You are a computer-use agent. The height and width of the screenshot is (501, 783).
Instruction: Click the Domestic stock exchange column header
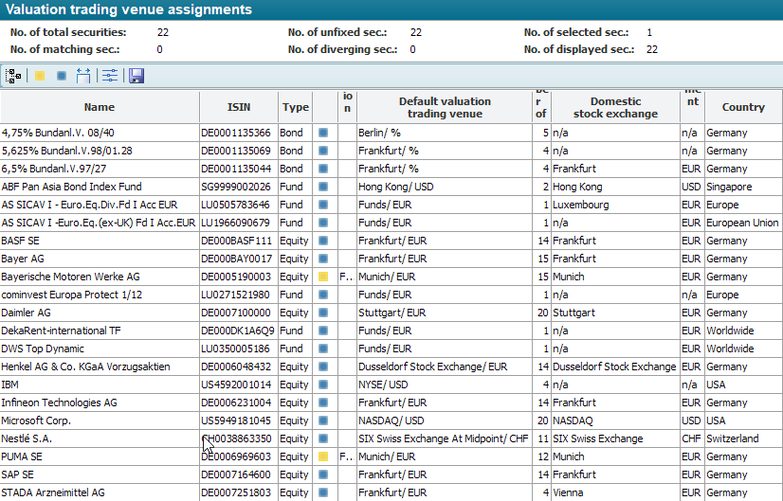615,107
